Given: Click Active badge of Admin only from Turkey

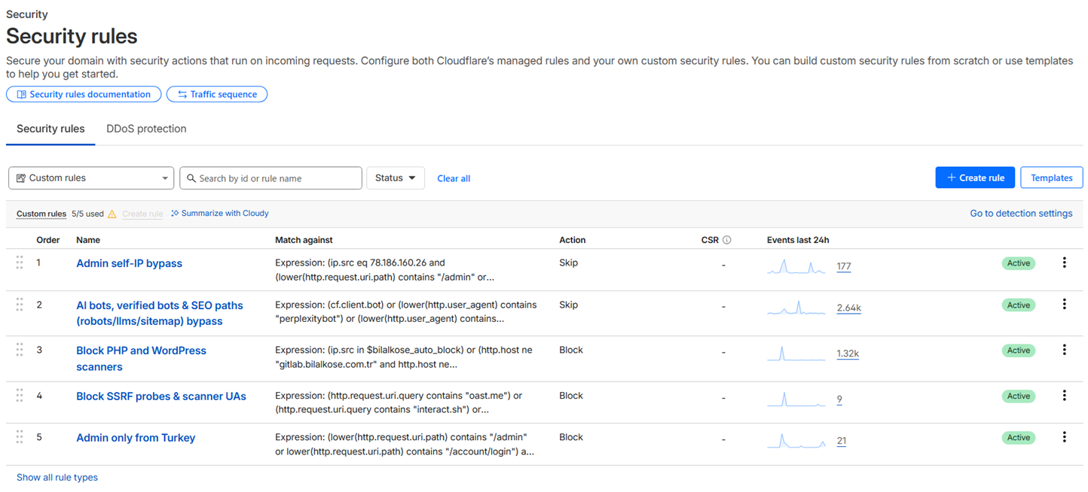Looking at the screenshot, I should pos(1018,438).
